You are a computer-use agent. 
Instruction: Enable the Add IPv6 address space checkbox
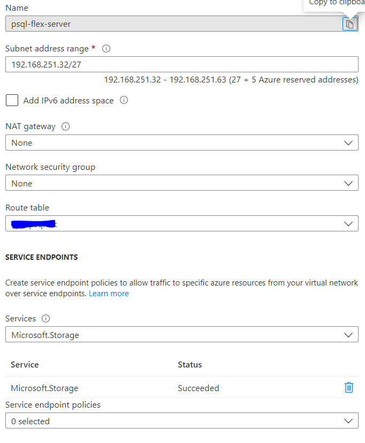[12, 100]
